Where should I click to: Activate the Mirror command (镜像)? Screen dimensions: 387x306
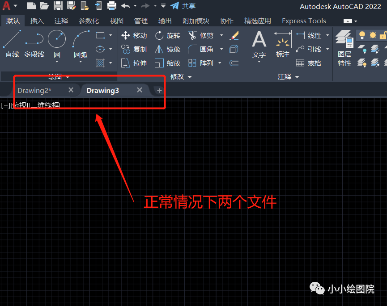coord(168,49)
